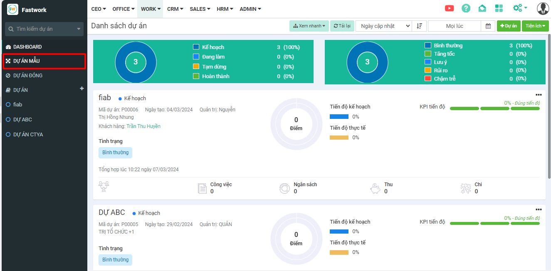Viewport: 551px width, 271px height.
Task: Open the CRM menu
Action: click(x=175, y=9)
